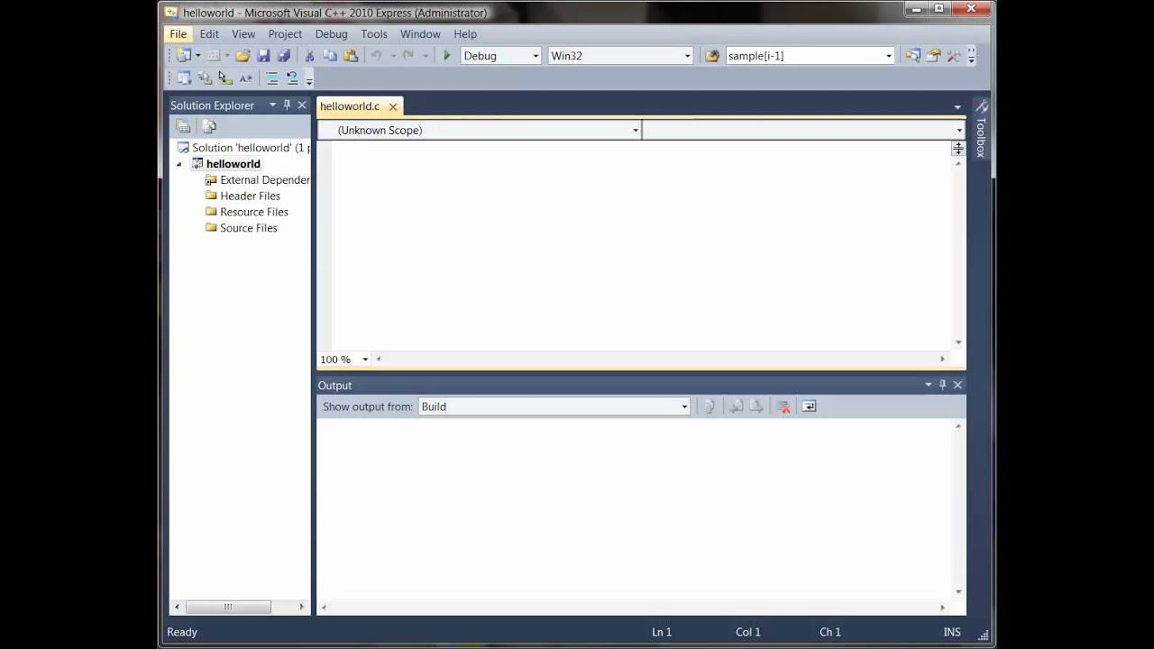Click the Ln 1 status bar entry
The width and height of the screenshot is (1154, 649).
click(662, 633)
